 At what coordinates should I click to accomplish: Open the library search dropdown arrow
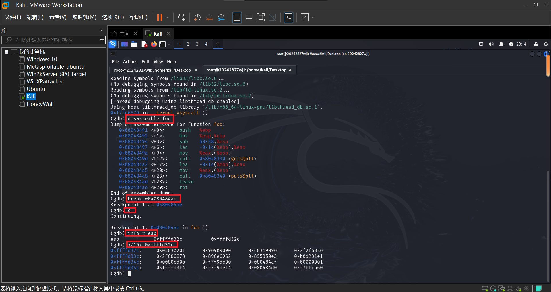pos(102,40)
